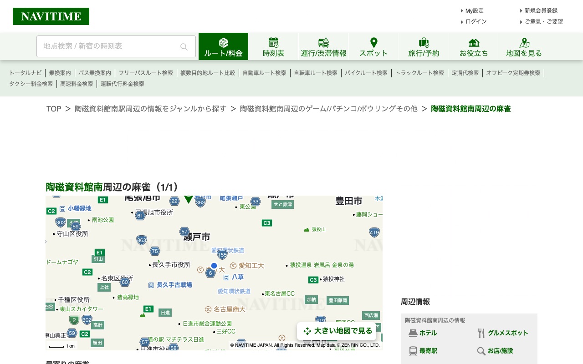Open 旅行/予約 suitcase icon

pos(424,43)
